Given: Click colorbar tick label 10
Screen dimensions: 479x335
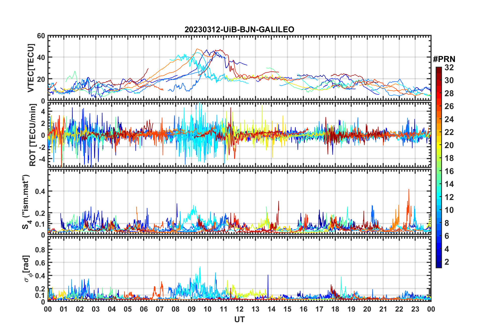Looking at the screenshot, I should pos(449,210).
